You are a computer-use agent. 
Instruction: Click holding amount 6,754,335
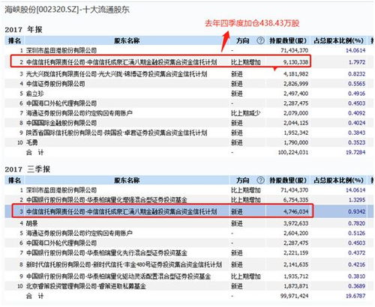(x=295, y=200)
